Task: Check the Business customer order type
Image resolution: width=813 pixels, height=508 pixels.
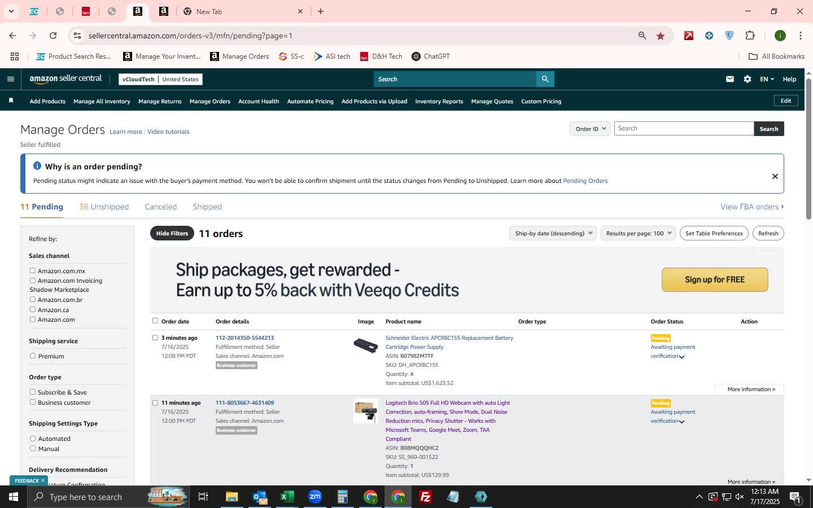Action: pyautogui.click(x=33, y=402)
